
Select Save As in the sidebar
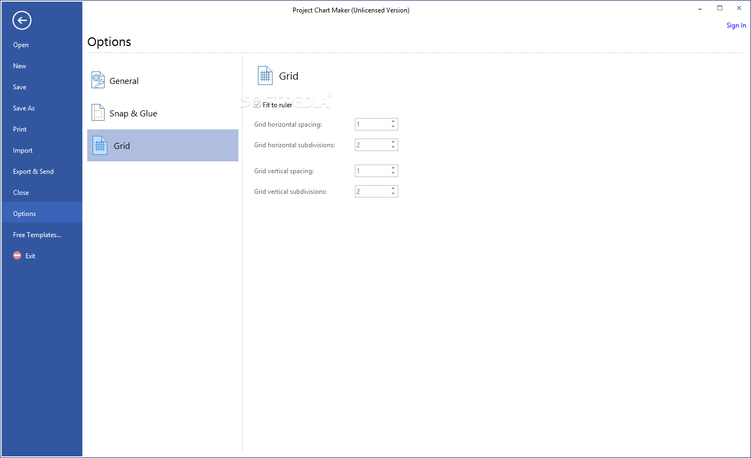pyautogui.click(x=42, y=108)
